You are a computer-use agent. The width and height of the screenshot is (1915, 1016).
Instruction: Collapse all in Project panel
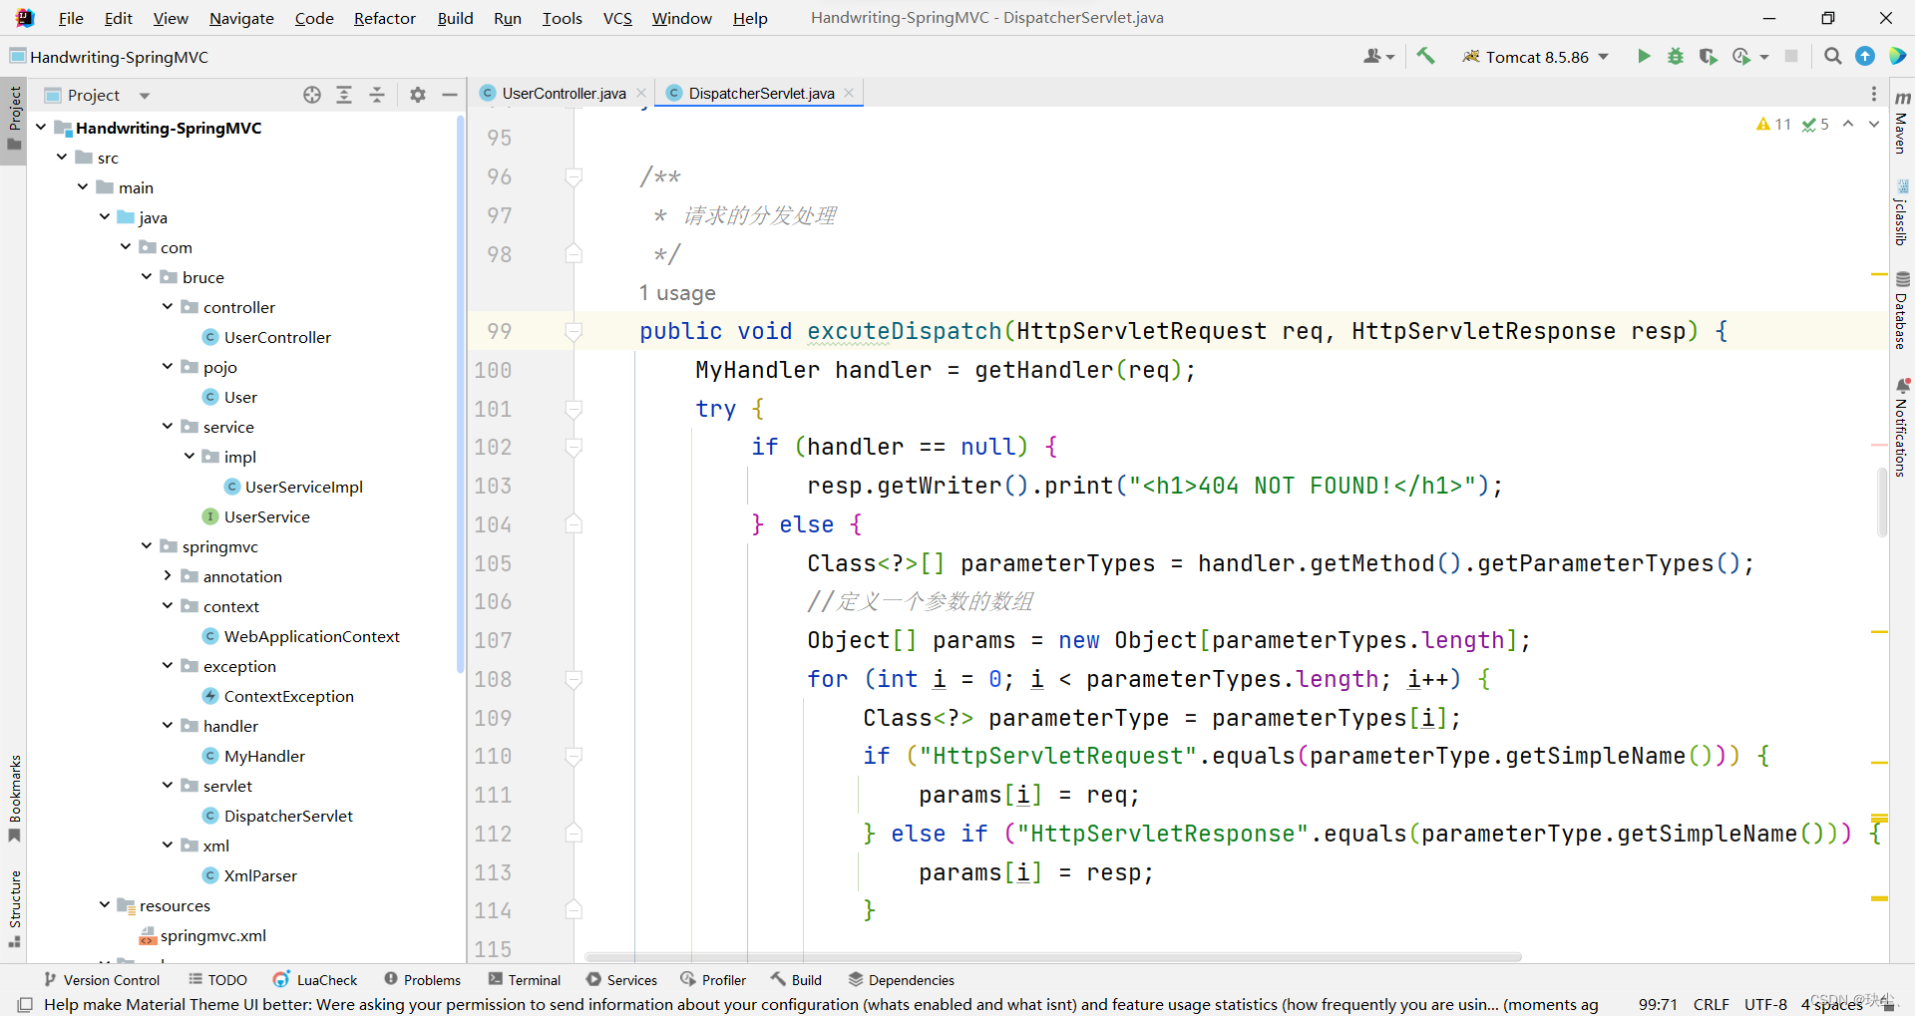coord(377,95)
